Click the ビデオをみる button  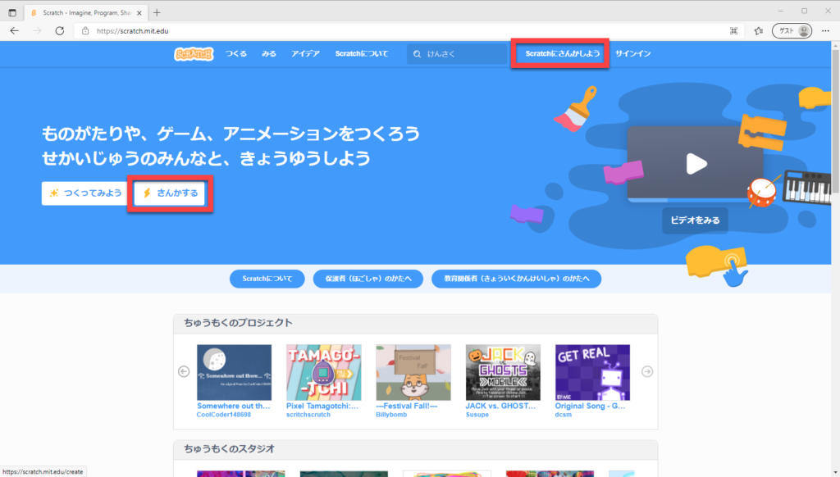point(695,220)
